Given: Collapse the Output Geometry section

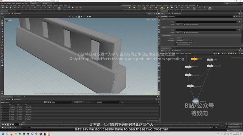Looking at the screenshot, I should coord(167,35).
